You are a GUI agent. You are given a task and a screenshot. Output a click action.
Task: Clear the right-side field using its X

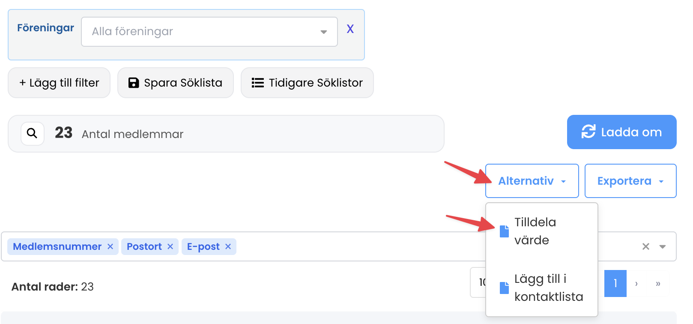pyautogui.click(x=645, y=246)
